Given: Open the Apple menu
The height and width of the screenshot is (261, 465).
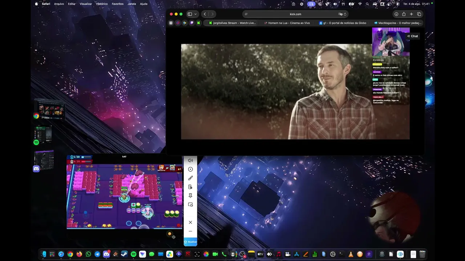Looking at the screenshot, I should pos(36,4).
